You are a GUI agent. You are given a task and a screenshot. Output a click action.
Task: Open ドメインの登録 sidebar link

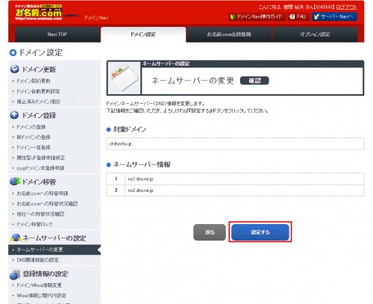pyautogui.click(x=31, y=127)
